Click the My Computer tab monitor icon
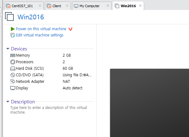Screen dimensions: 189x137 [76, 6]
